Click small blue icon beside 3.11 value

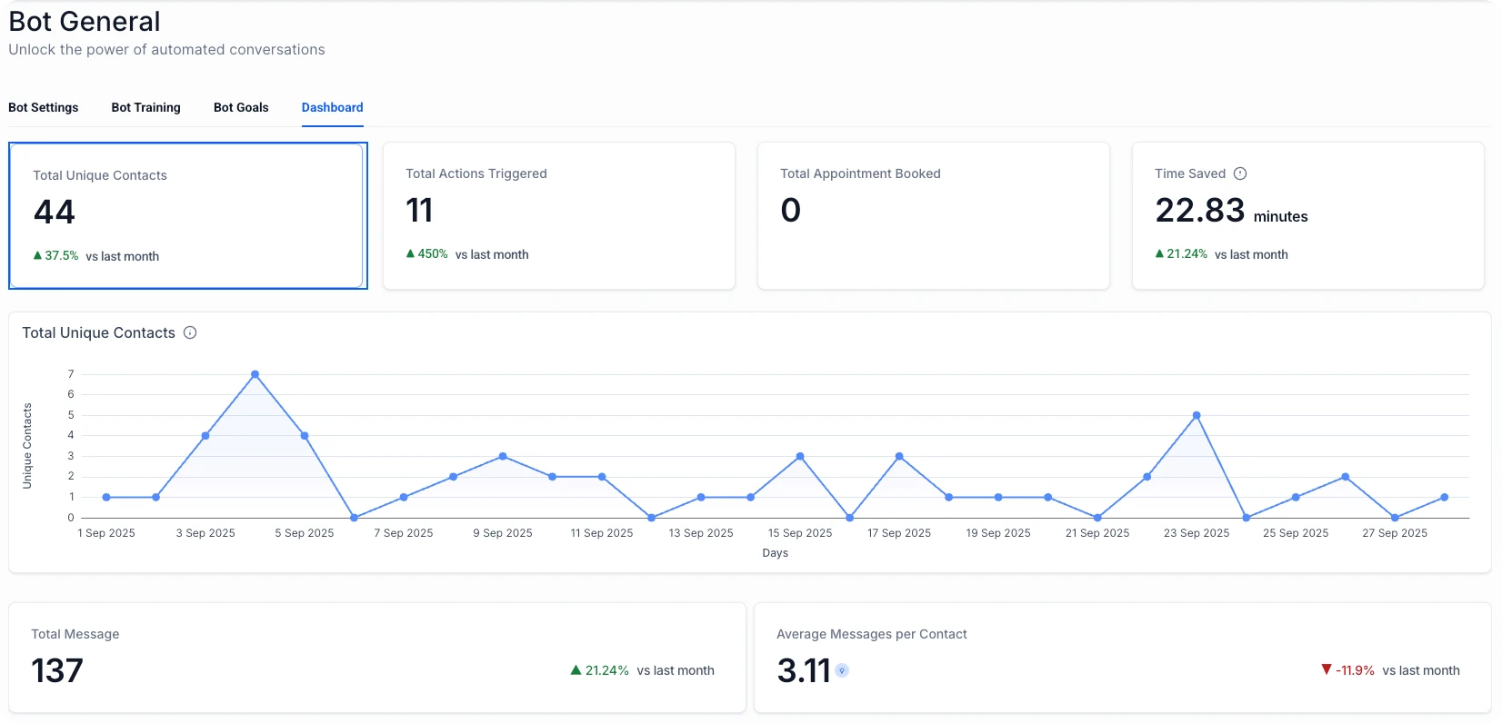pyautogui.click(x=842, y=671)
